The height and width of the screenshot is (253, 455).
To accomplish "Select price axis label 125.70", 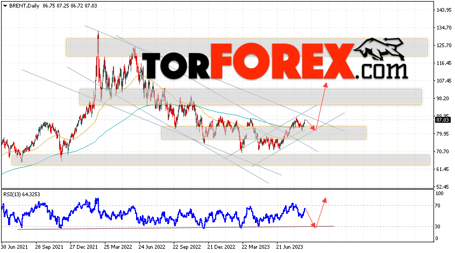I will (444, 46).
